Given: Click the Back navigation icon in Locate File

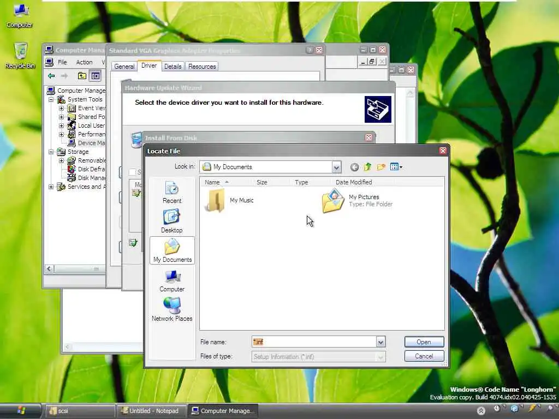Looking at the screenshot, I should pos(354,167).
